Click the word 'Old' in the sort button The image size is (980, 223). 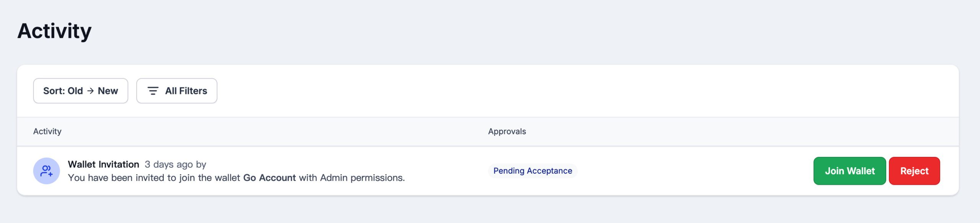coord(75,91)
